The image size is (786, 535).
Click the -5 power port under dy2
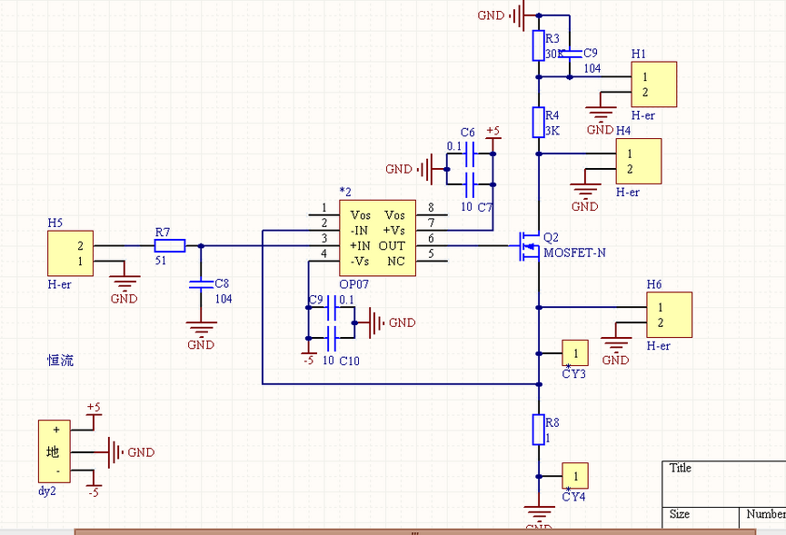click(94, 486)
